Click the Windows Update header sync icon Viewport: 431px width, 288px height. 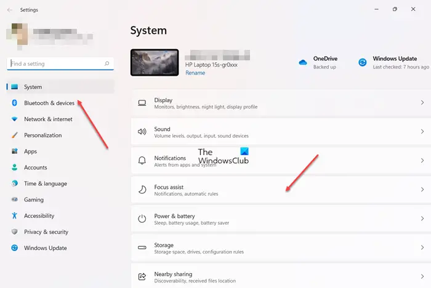coord(362,62)
